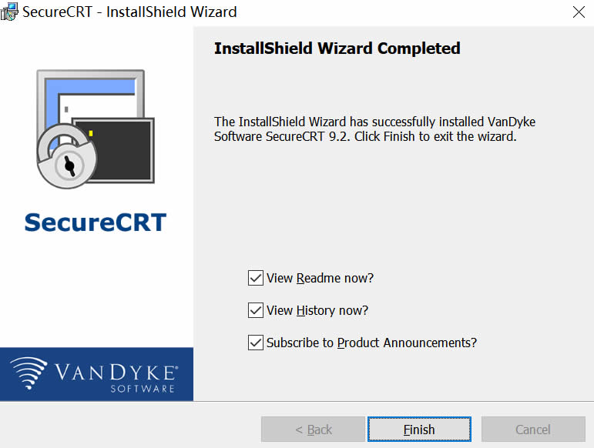Click the greyed-out Cancel button

533,430
